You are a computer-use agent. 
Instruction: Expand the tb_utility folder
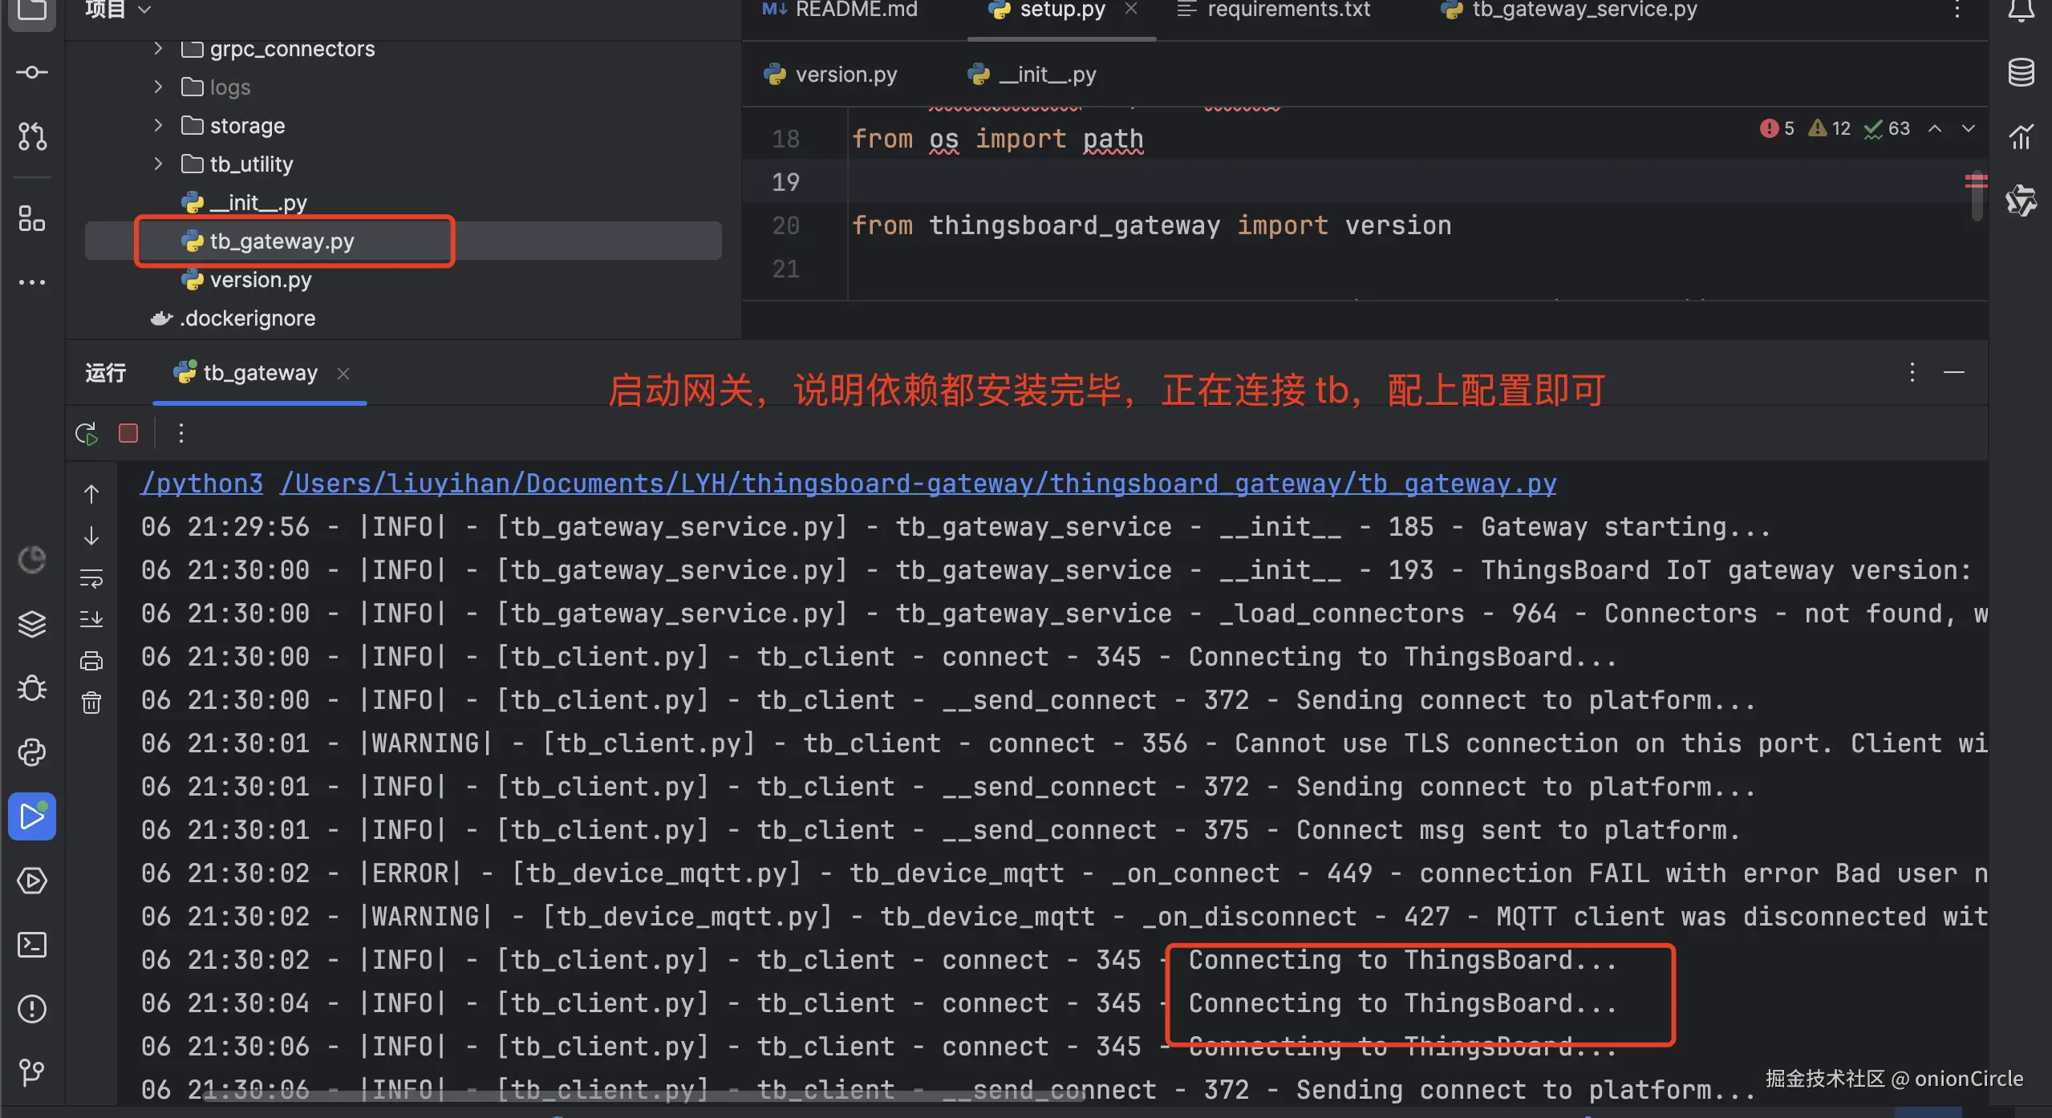[x=158, y=164]
